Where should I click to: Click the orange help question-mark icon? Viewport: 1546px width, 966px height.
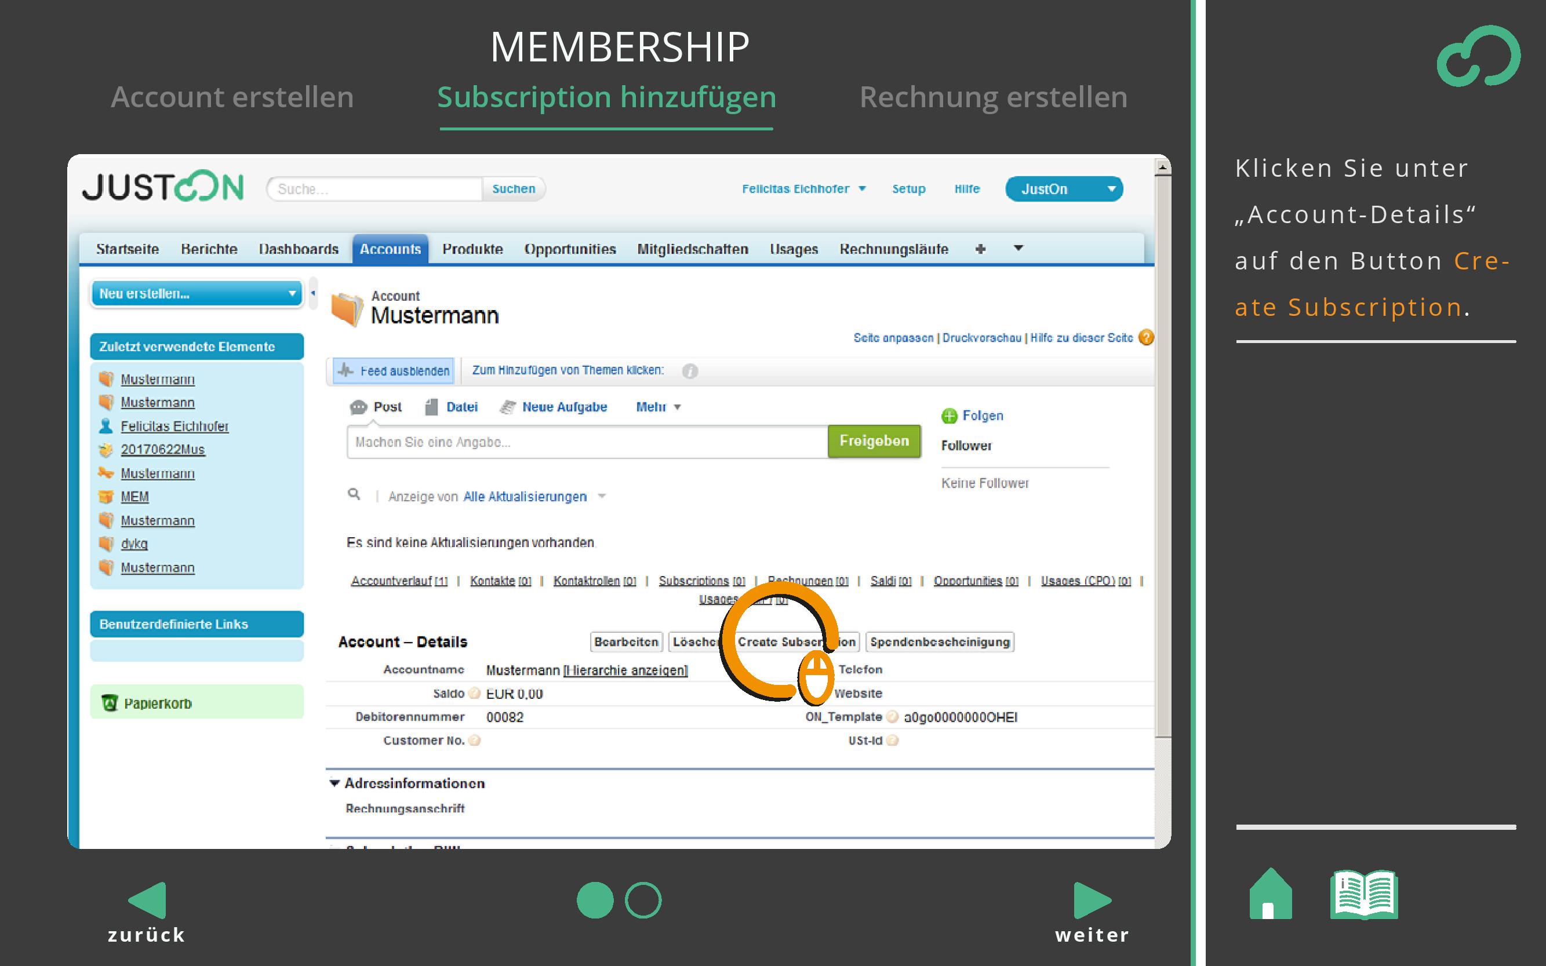(x=1146, y=337)
